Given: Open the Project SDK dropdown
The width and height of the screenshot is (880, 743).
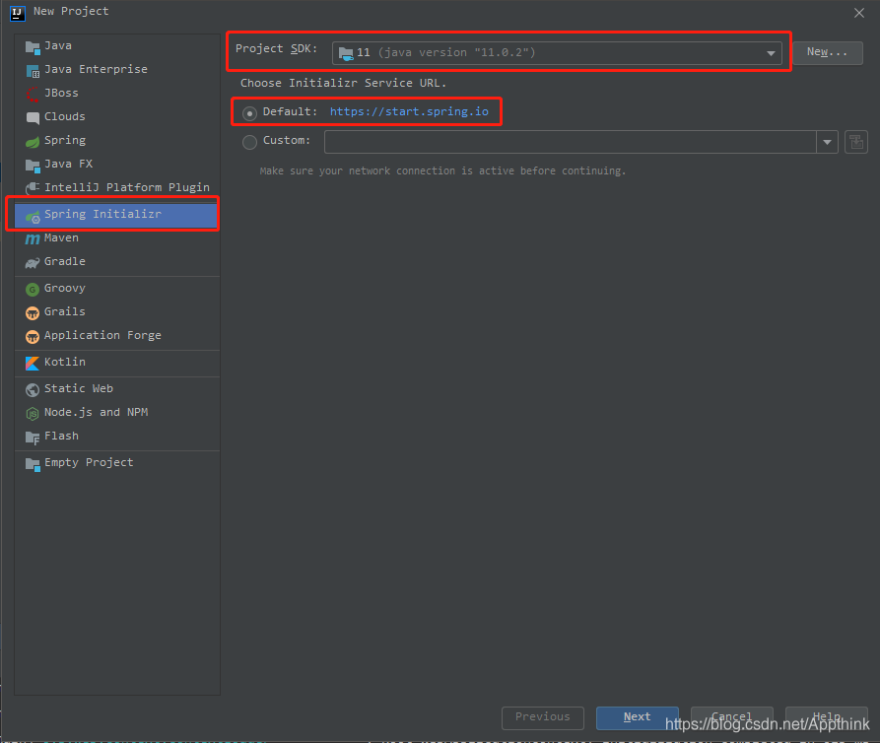Looking at the screenshot, I should pos(771,53).
